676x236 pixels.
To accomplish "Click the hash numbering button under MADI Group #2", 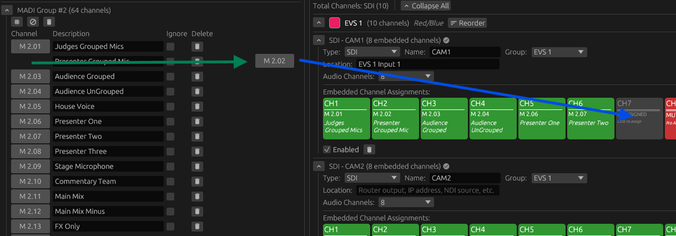I will (17, 22).
